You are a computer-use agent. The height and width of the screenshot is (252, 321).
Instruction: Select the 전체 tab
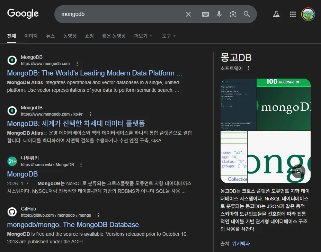11,36
